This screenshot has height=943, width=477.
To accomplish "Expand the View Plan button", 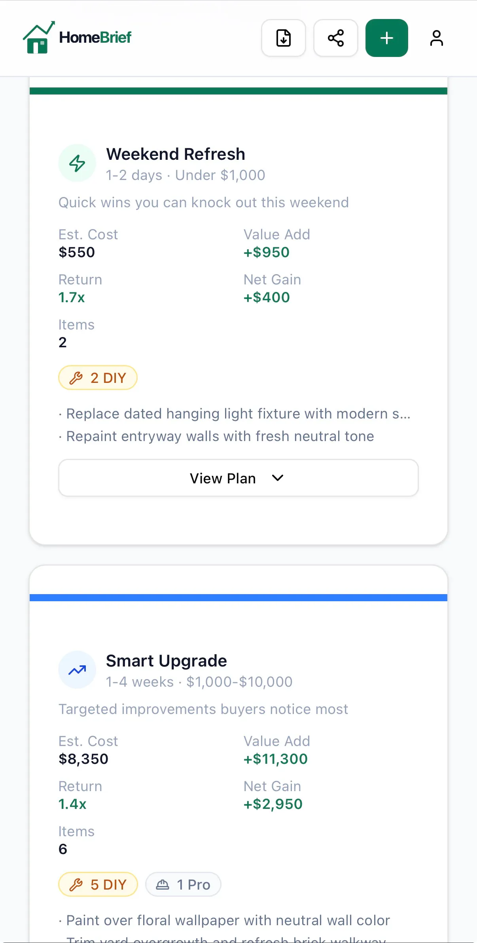I will (238, 478).
